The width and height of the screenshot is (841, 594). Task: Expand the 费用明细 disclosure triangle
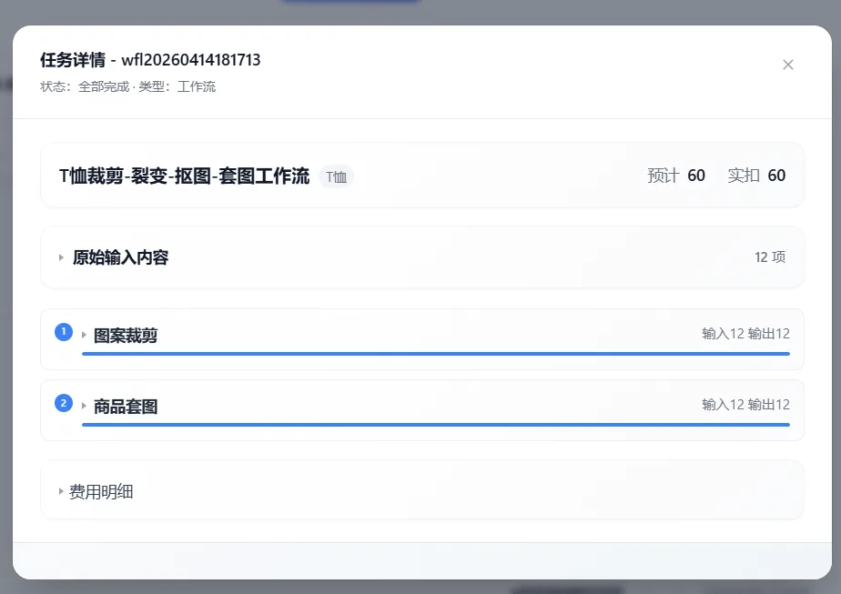[61, 492]
